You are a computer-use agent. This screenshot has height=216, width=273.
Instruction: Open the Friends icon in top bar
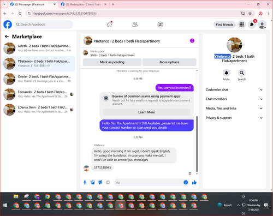click(x=135, y=25)
